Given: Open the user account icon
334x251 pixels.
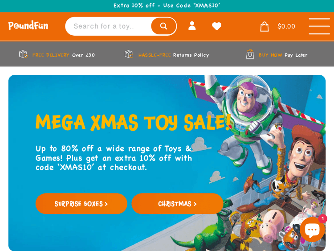Looking at the screenshot, I should pyautogui.click(x=192, y=26).
